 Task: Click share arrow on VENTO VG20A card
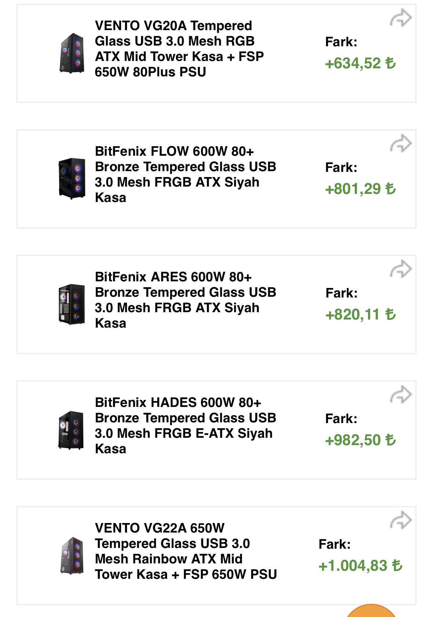401,18
